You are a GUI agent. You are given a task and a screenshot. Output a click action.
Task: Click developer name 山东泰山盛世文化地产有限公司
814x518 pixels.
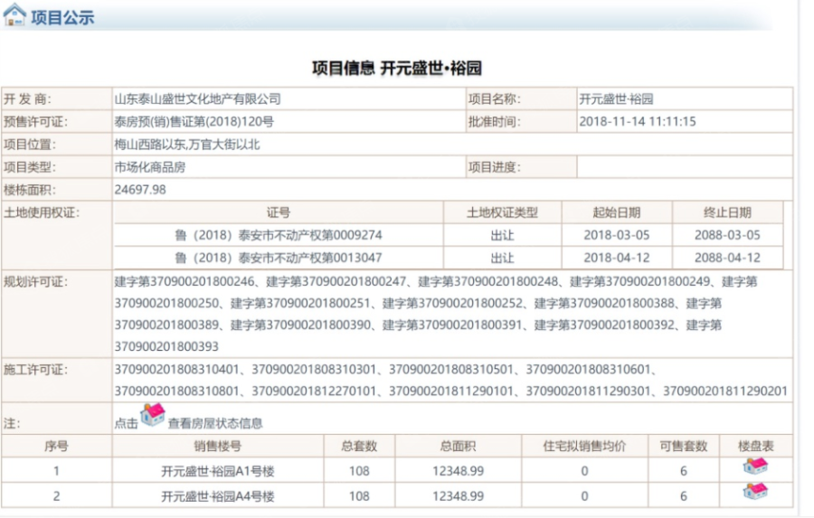198,99
